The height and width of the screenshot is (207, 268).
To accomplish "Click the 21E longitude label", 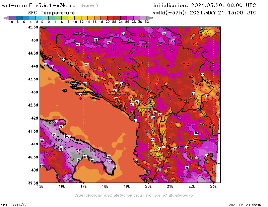I will click(x=170, y=186).
